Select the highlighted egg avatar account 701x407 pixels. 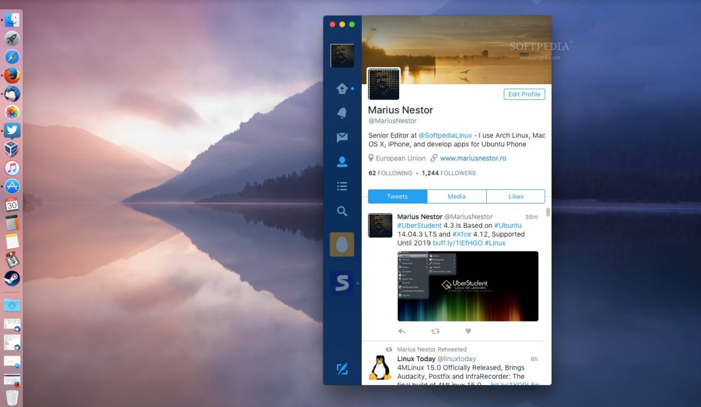(341, 245)
